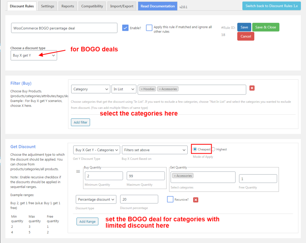Click the Buy X Count Based on label

[137, 159]
